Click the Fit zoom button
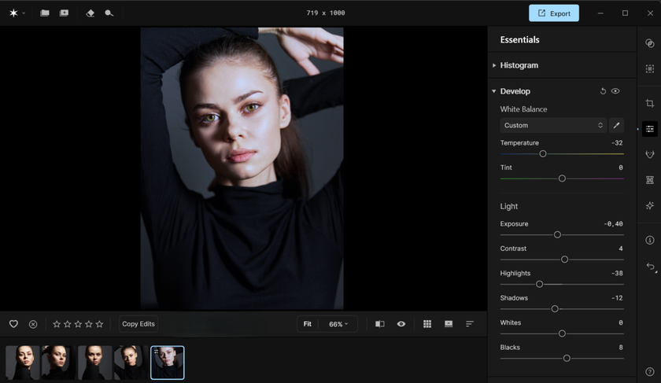Viewport: 661px width, 383px height. pyautogui.click(x=308, y=324)
